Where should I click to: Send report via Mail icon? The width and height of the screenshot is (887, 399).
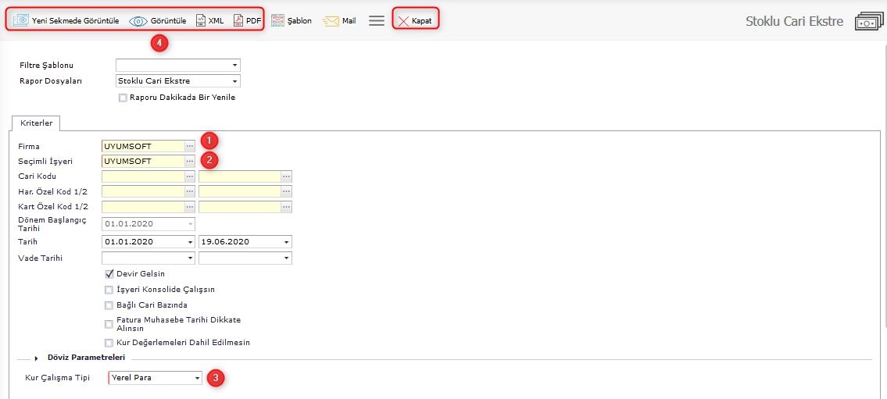331,21
